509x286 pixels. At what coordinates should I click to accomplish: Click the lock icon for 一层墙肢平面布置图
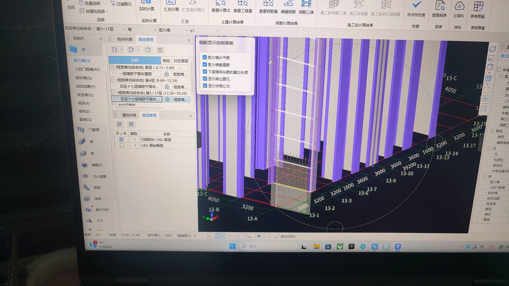[166, 74]
